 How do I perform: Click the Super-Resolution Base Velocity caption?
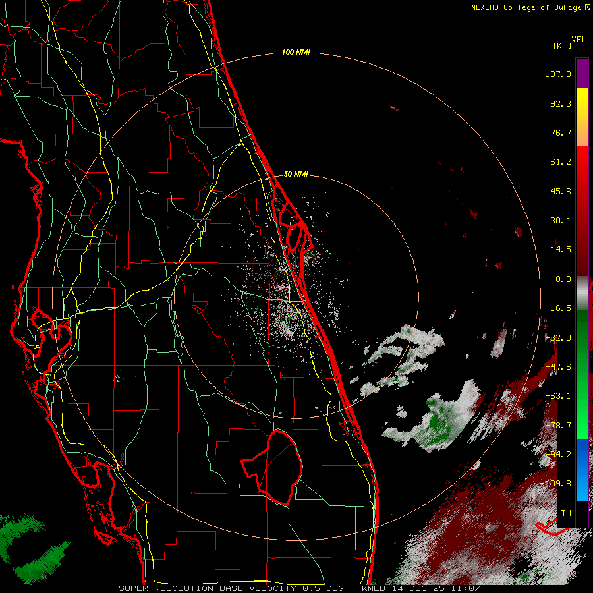[299, 588]
